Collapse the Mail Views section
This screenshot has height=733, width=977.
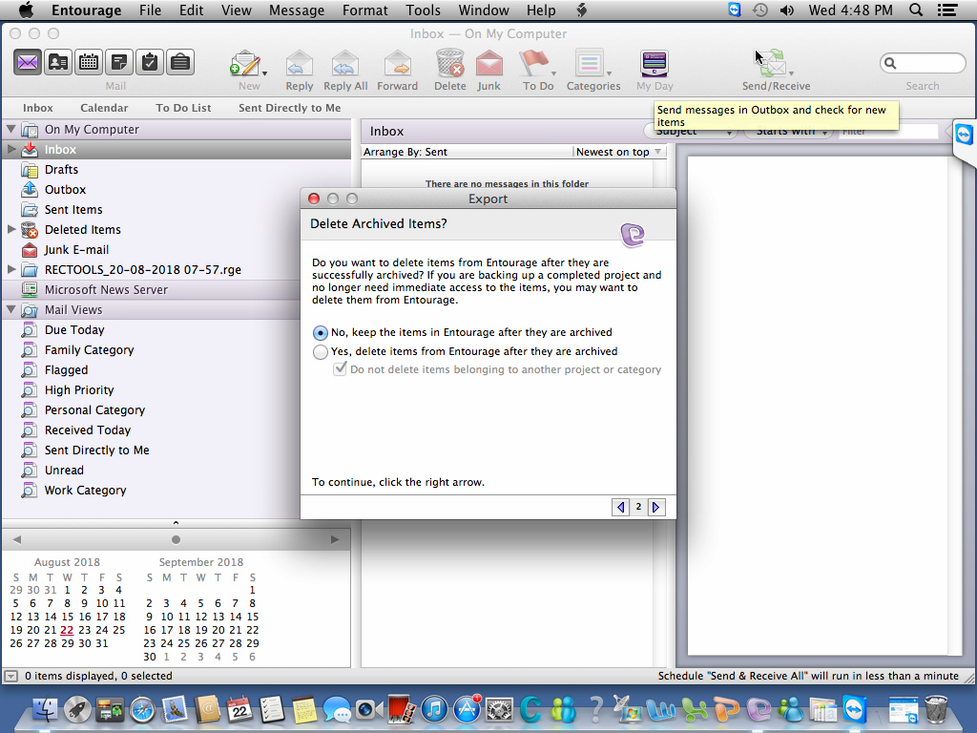click(x=10, y=309)
